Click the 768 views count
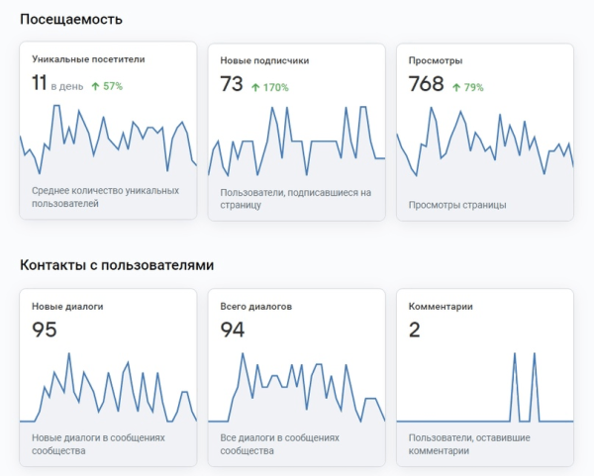Screen dimensions: 594x476 pos(426,84)
